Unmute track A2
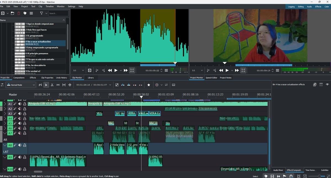 tap(20, 109)
